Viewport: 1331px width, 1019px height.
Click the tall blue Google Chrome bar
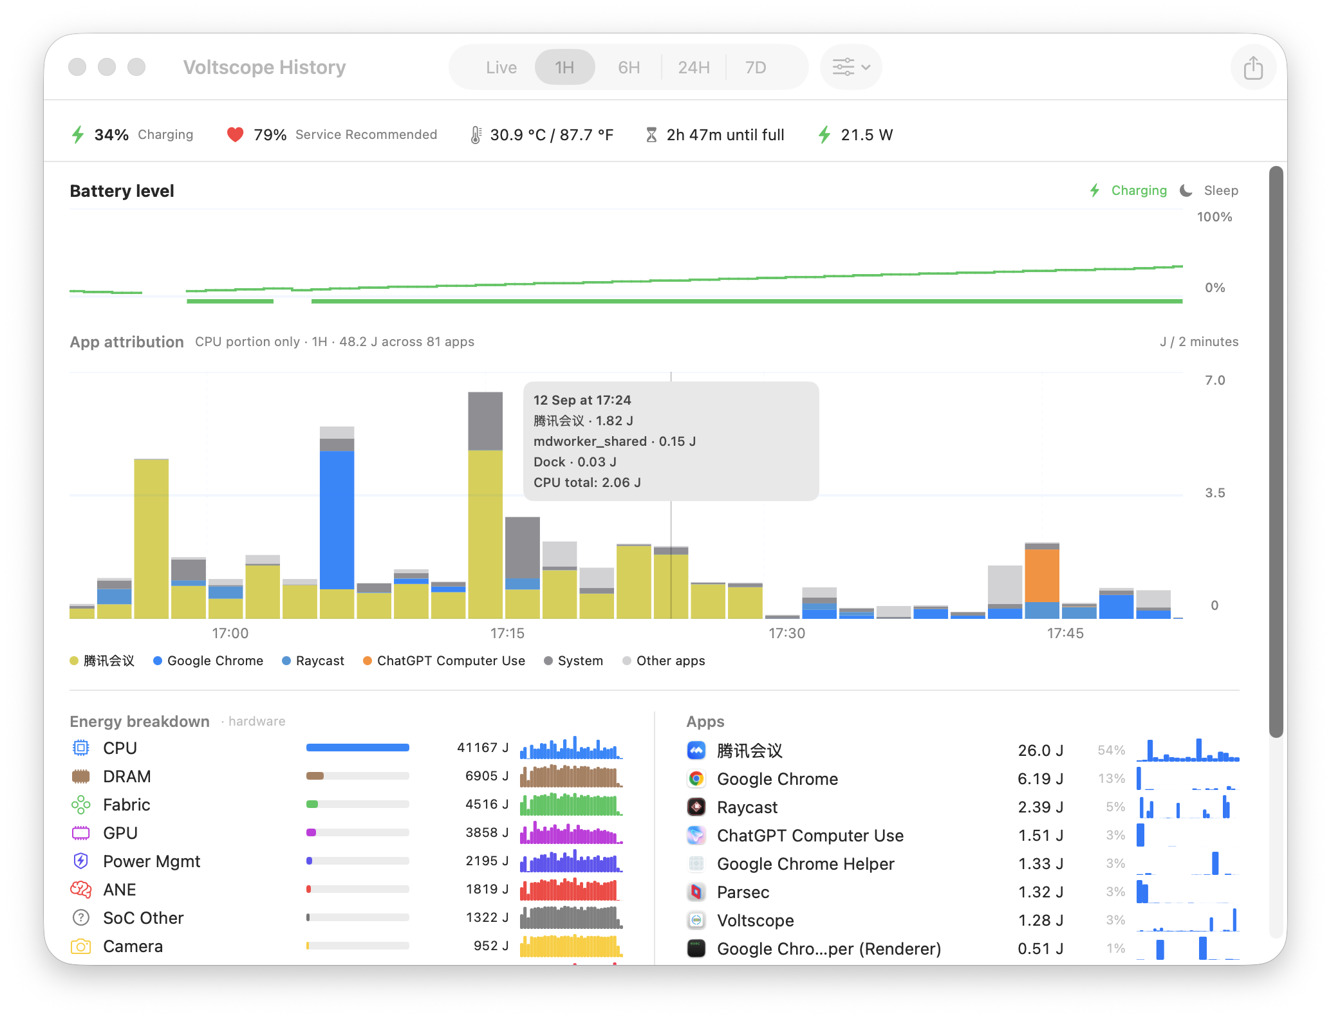[337, 520]
